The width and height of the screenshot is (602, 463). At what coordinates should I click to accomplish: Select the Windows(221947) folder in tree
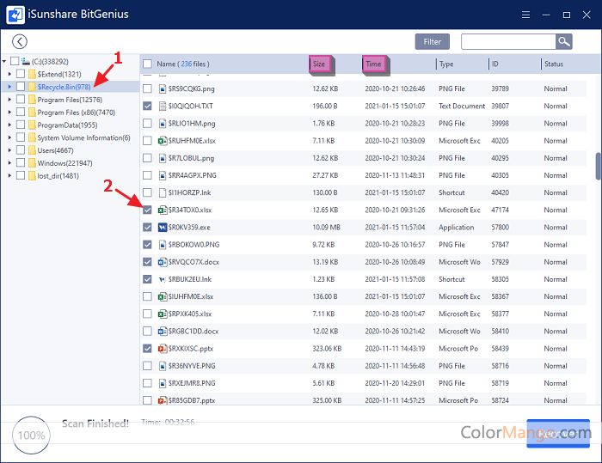point(64,163)
